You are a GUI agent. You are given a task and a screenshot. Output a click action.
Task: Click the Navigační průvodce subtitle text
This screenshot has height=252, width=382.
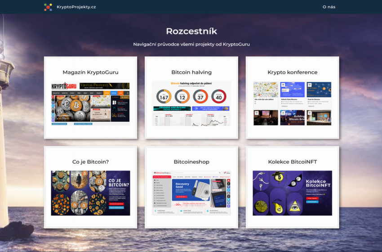pyautogui.click(x=191, y=44)
